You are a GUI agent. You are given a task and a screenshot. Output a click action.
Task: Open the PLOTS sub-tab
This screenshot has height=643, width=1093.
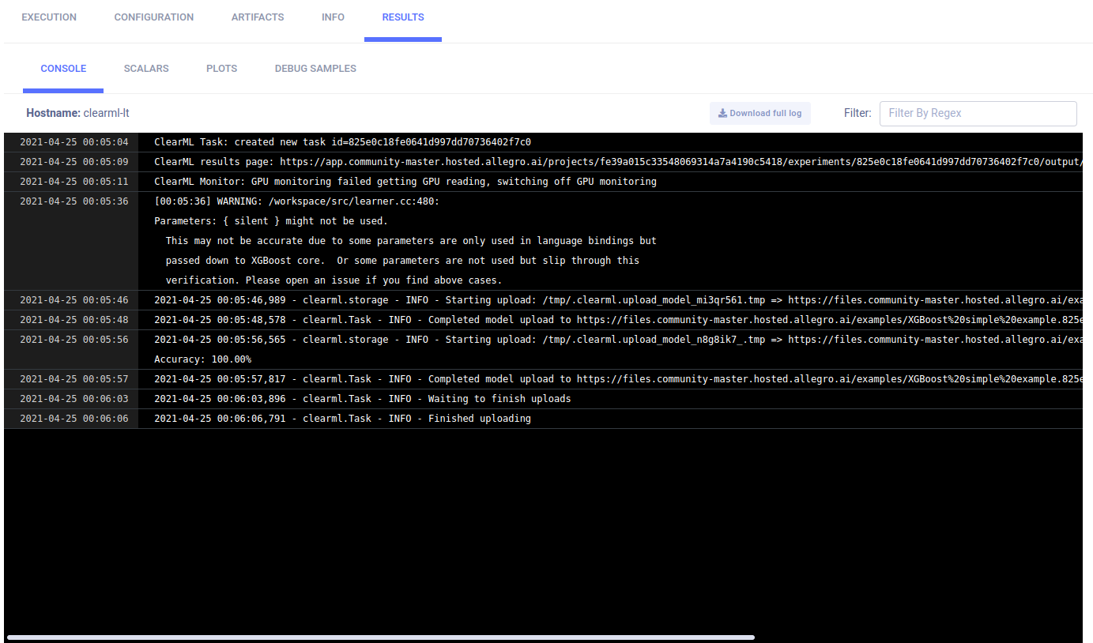pyautogui.click(x=222, y=69)
